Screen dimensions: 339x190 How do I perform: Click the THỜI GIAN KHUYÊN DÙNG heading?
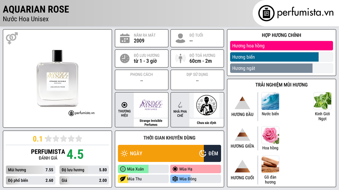(x=169, y=138)
